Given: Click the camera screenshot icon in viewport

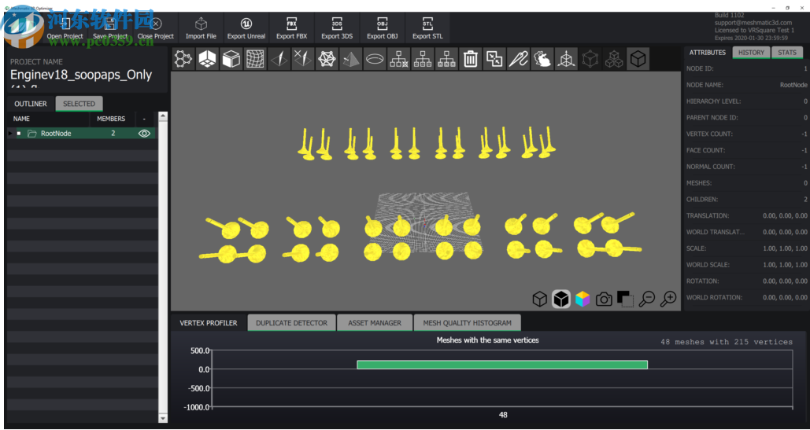Looking at the screenshot, I should pyautogui.click(x=604, y=299).
